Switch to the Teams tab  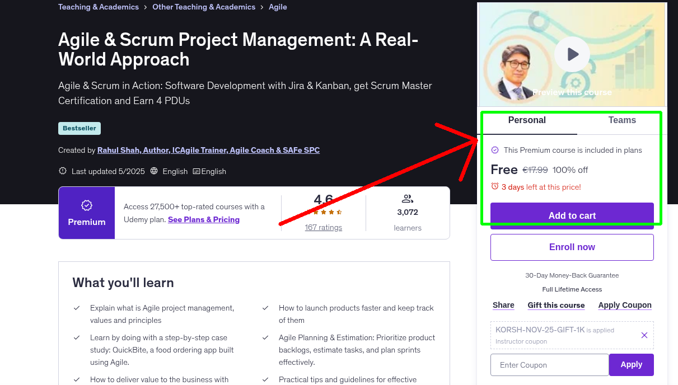click(x=622, y=120)
